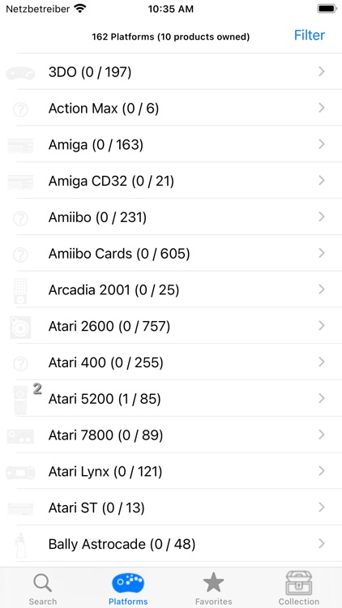Tap the 162 Platforms header text
The height and width of the screenshot is (608, 342).
[171, 36]
